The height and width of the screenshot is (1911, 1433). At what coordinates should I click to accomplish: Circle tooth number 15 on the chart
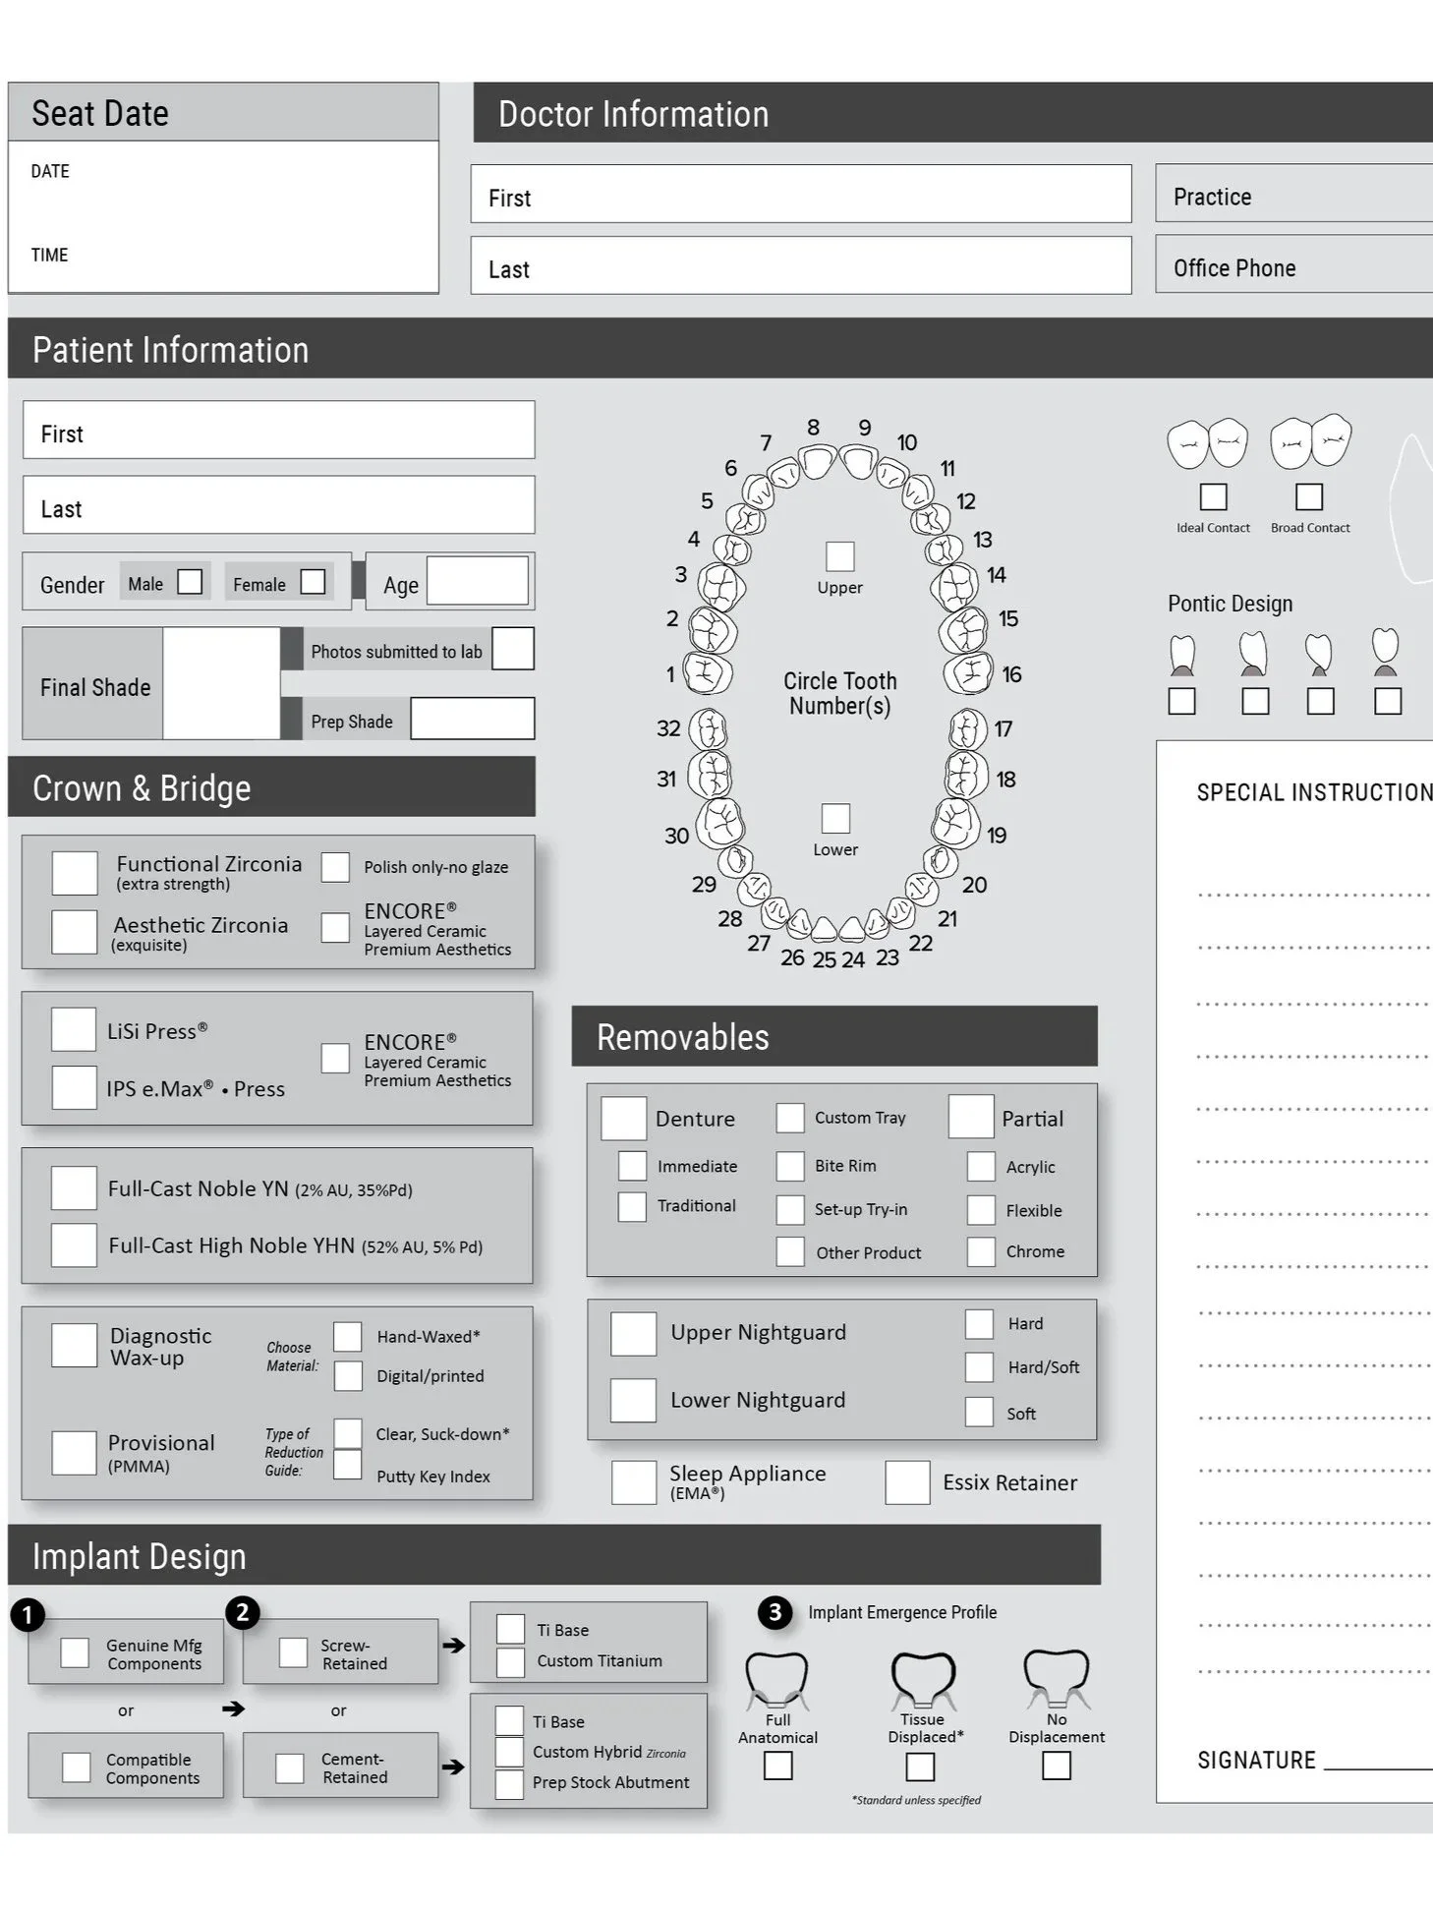coord(963,630)
